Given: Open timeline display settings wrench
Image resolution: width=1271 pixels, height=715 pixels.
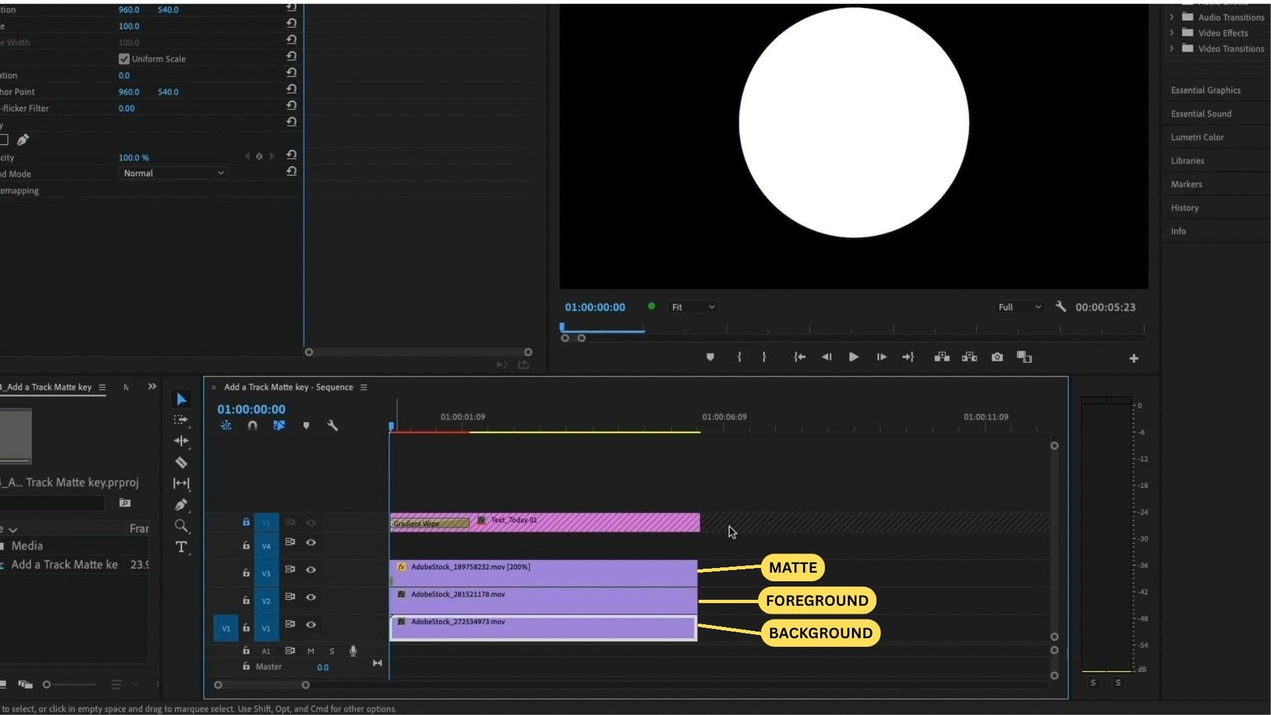Looking at the screenshot, I should pos(332,426).
